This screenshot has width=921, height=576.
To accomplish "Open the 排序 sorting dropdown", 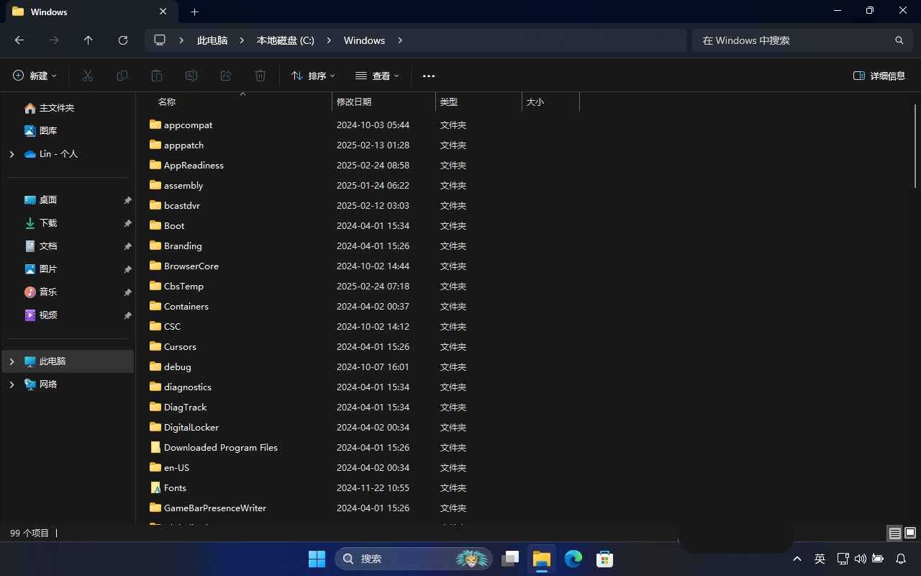I will (x=312, y=76).
